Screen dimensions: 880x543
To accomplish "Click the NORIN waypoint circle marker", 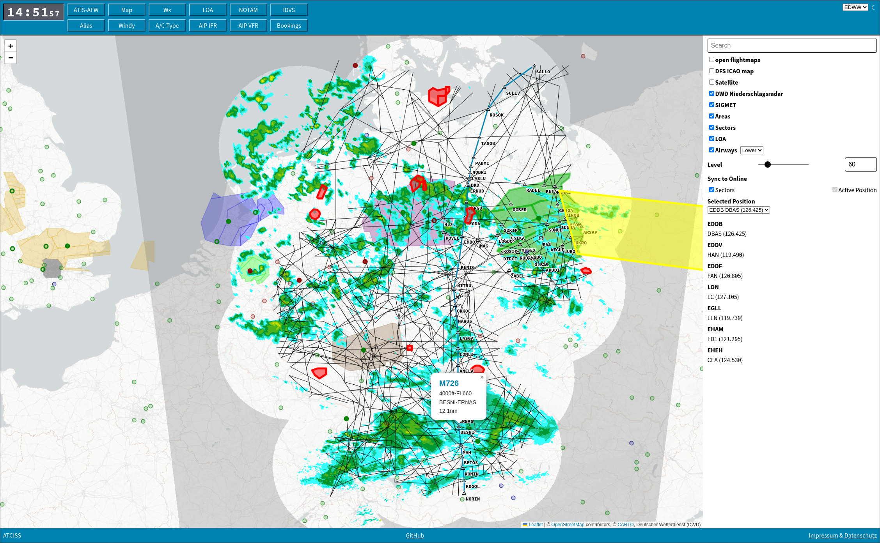I will (x=462, y=499).
